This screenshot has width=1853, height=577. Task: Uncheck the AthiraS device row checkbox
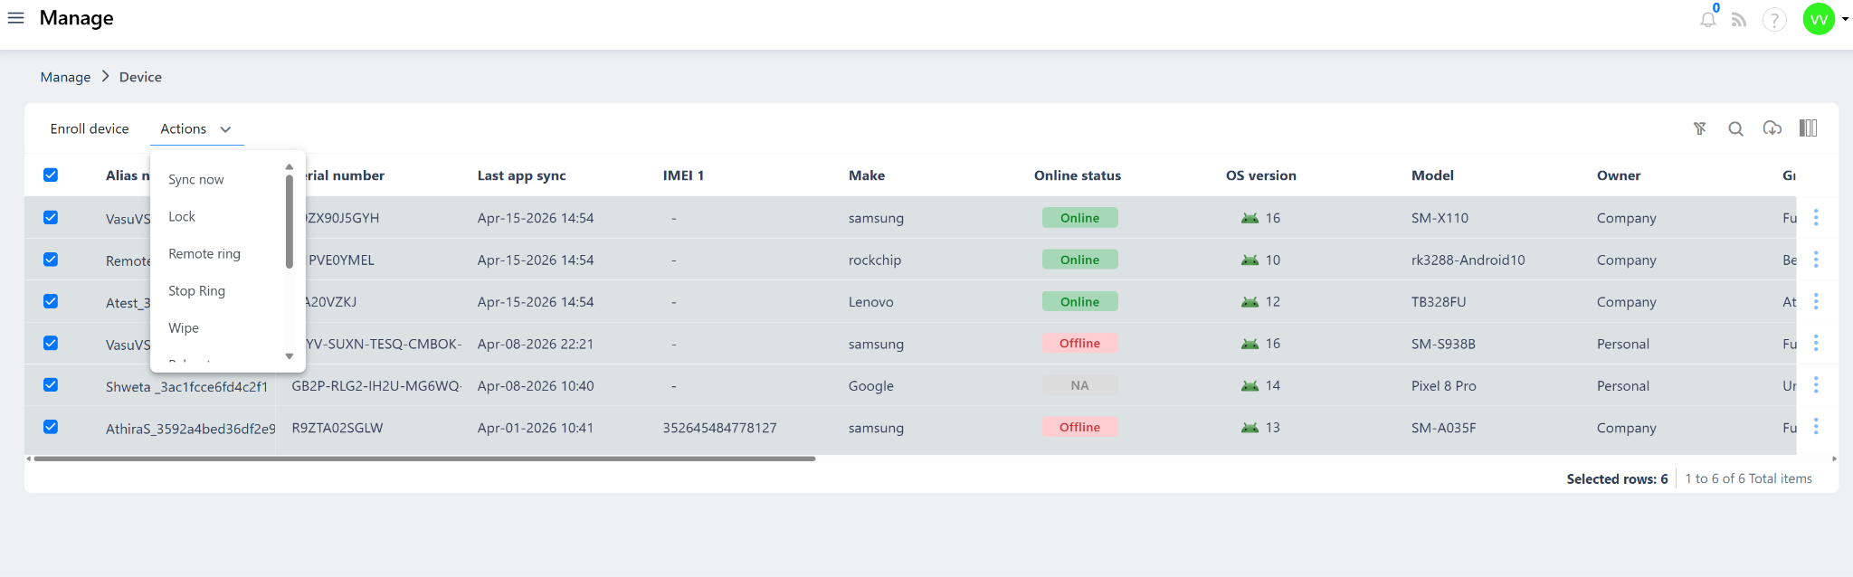coord(51,427)
